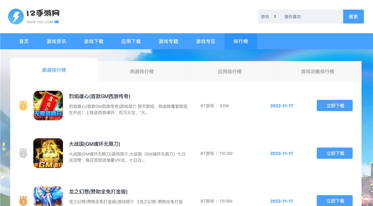
Task: Open the 龙之幻想 game icon thumbnail
Action: pos(48,196)
